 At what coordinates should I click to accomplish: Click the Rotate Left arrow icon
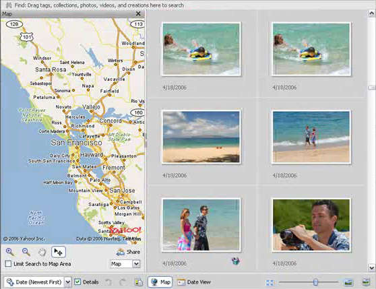108,282
